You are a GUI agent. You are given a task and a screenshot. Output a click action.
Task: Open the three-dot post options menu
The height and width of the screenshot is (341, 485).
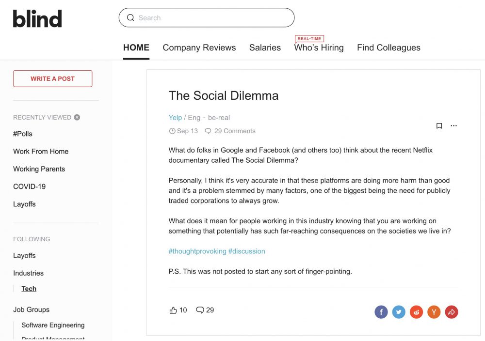[x=454, y=126]
